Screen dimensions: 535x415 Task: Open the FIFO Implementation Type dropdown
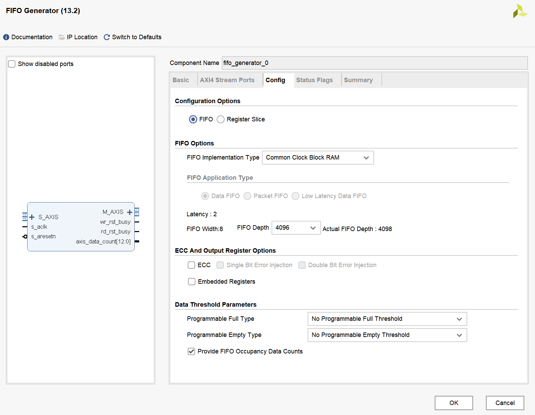(x=318, y=158)
